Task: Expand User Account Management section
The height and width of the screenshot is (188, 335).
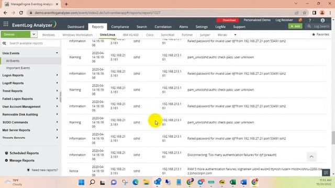Action: (x=57, y=107)
